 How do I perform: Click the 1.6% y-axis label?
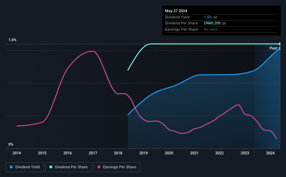[x=12, y=40]
